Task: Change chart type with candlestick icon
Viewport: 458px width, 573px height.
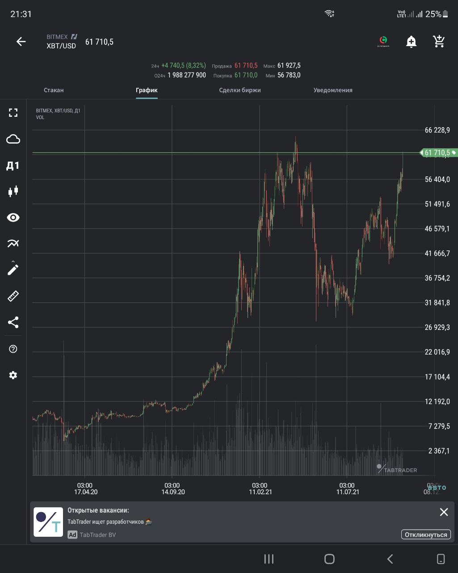Action: point(13,192)
